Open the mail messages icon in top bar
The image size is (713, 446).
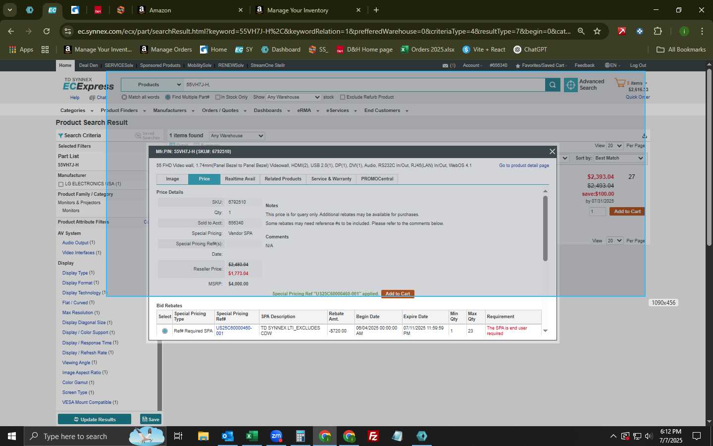(445, 65)
